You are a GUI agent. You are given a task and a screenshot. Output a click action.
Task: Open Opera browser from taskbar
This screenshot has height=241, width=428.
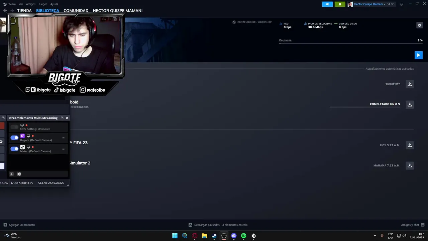click(195, 236)
